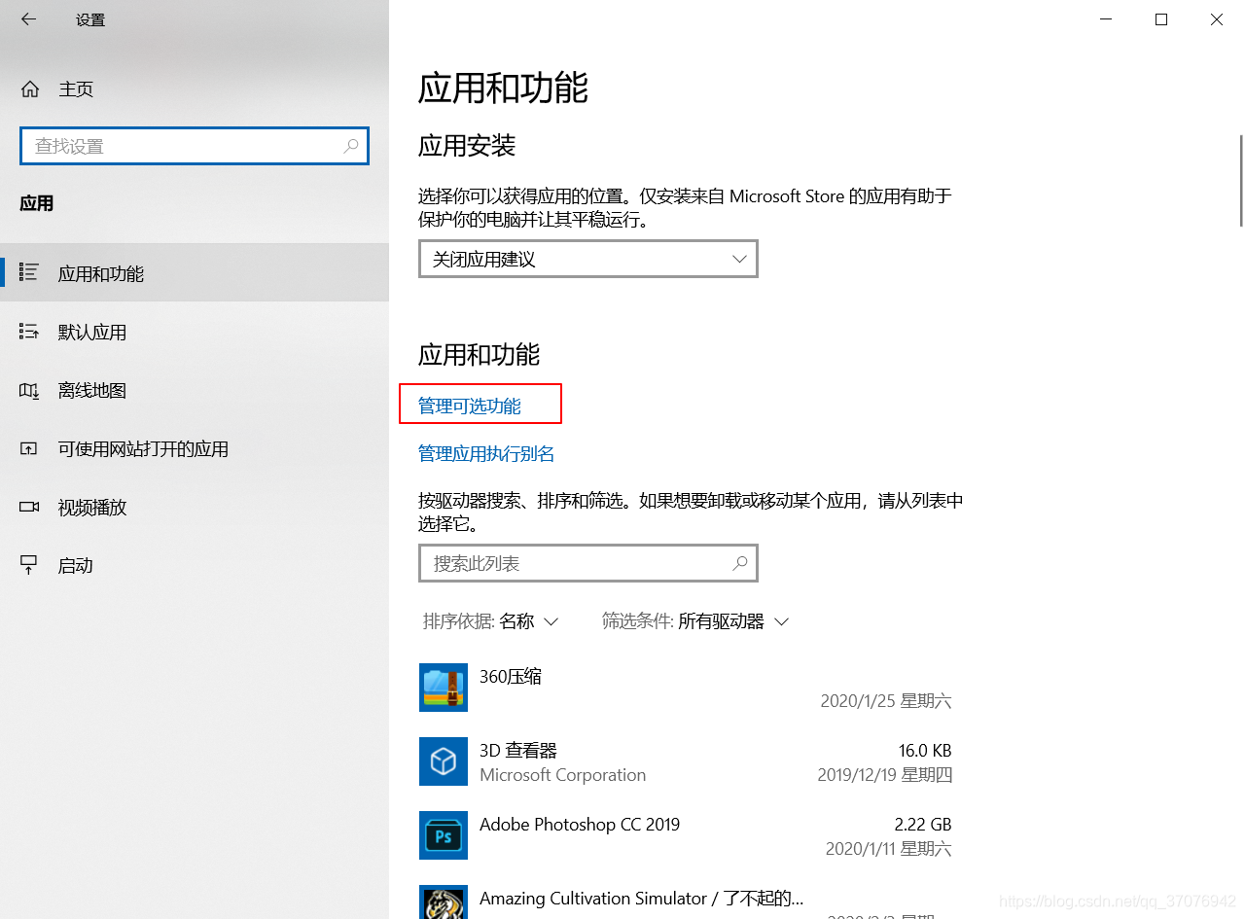Go to 默认应用 in sidebar
The image size is (1245, 919).
click(195, 332)
